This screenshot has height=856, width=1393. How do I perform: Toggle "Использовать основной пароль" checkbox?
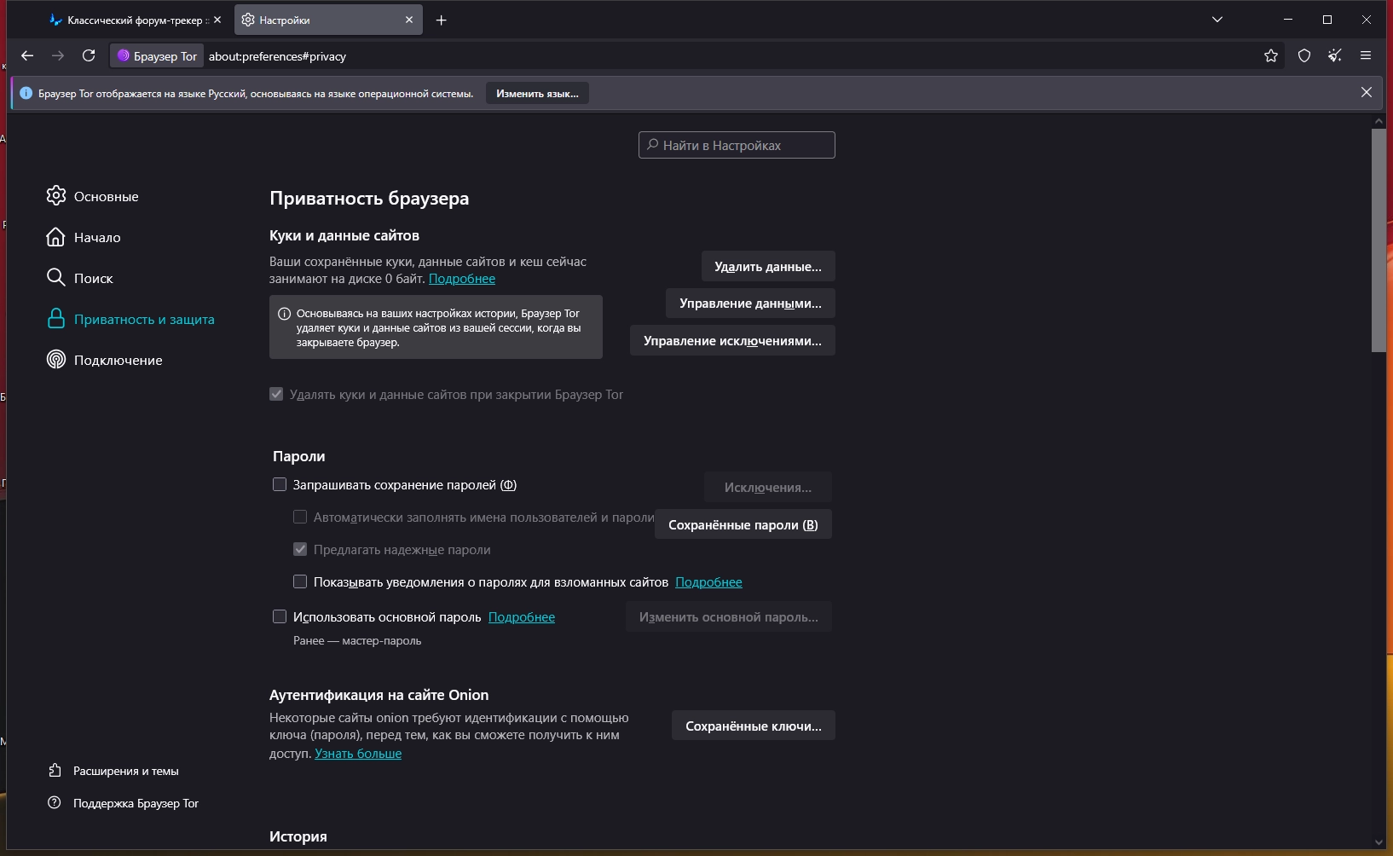(280, 616)
